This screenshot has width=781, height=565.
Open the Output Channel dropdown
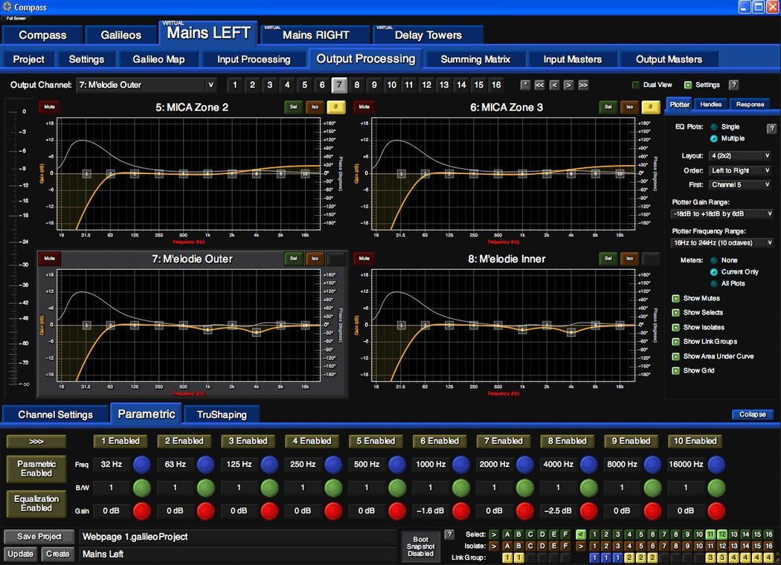click(x=146, y=85)
